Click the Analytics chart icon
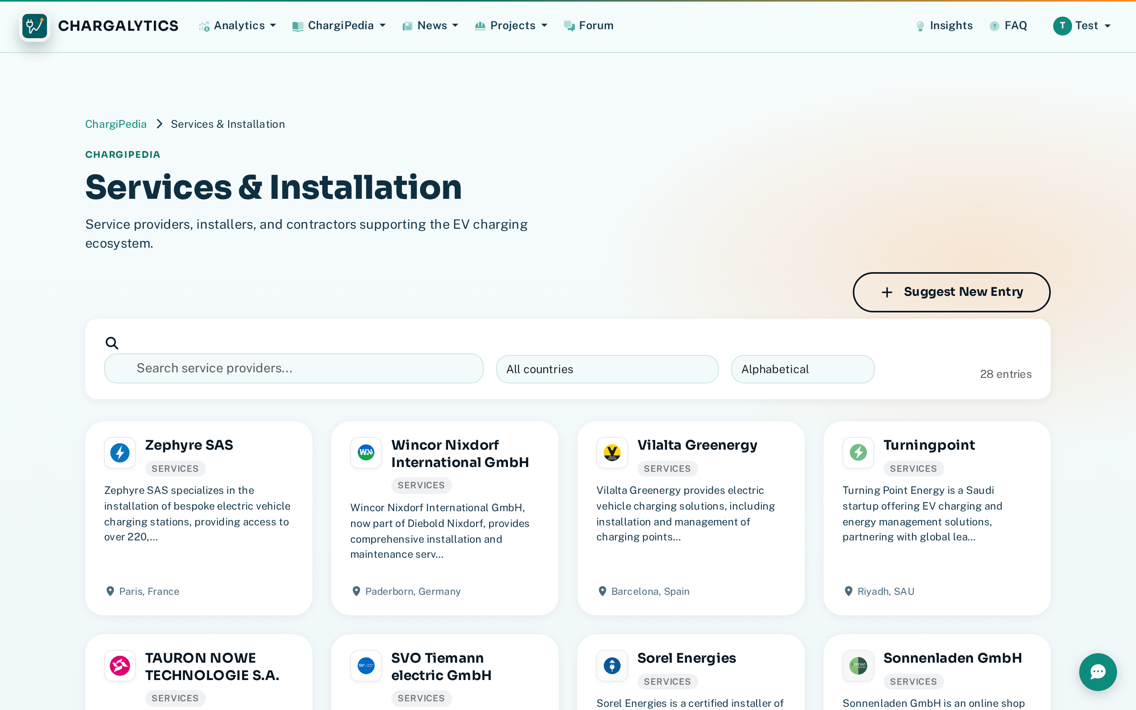The width and height of the screenshot is (1136, 710). (204, 26)
